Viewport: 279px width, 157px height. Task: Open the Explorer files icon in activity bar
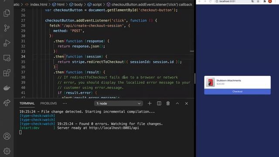pyautogui.click(x=7, y=13)
